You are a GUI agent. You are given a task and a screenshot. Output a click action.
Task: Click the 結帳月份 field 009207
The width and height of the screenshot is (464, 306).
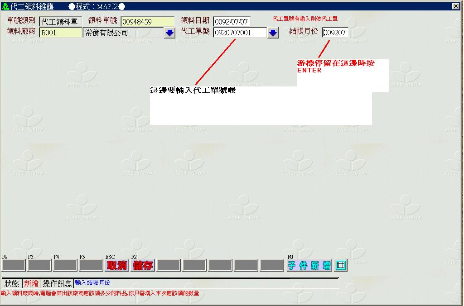click(335, 33)
